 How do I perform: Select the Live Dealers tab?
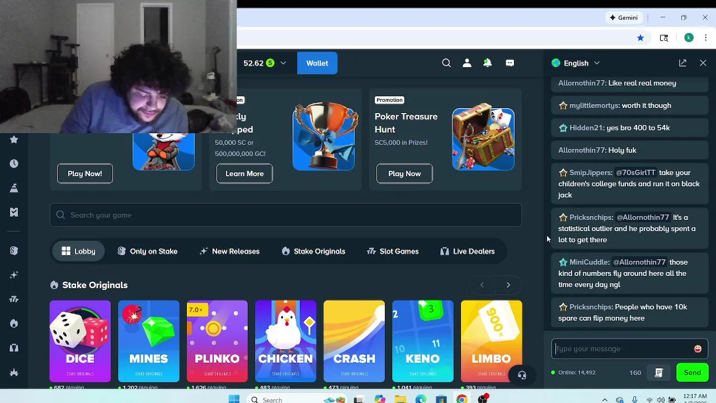[468, 251]
